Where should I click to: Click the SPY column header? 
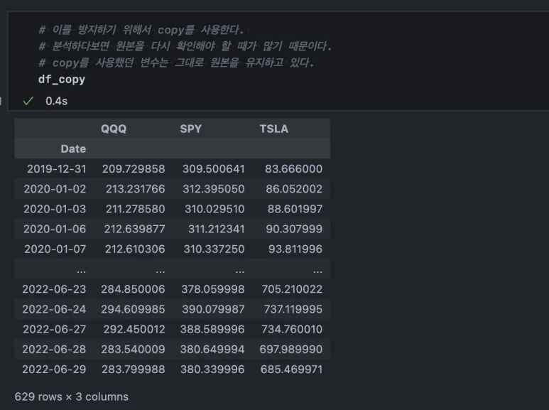[x=191, y=129]
